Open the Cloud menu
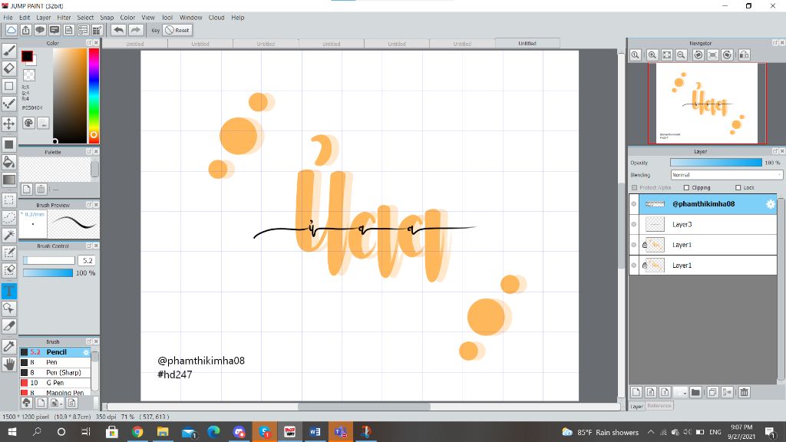The height and width of the screenshot is (442, 786). pos(216,18)
